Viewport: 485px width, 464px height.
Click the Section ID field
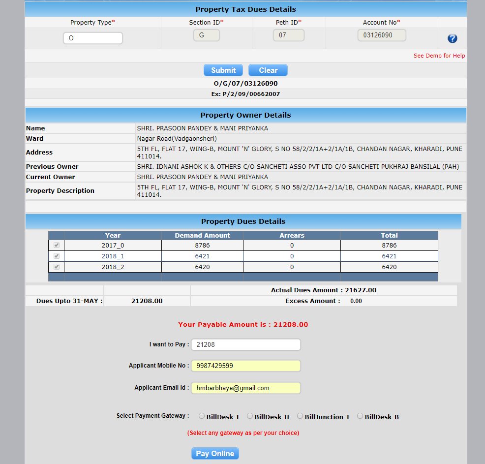pyautogui.click(x=206, y=35)
